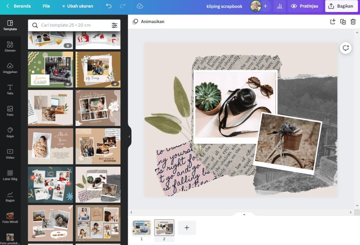Click the redo arrow

click(123, 6)
